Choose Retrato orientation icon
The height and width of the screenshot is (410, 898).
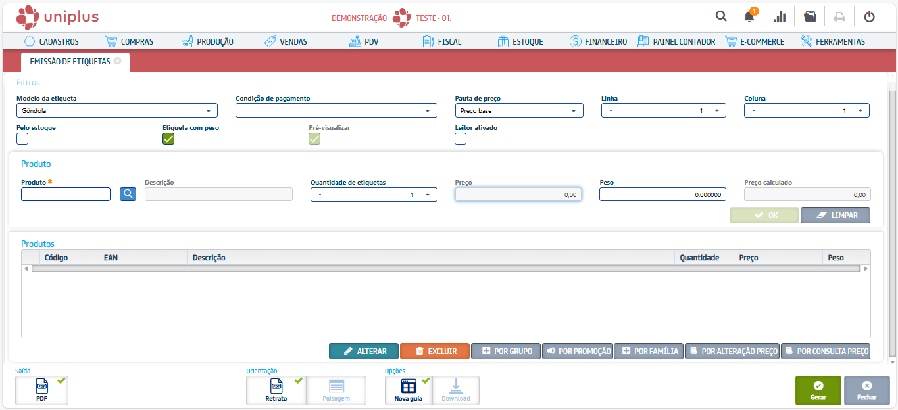coord(276,390)
